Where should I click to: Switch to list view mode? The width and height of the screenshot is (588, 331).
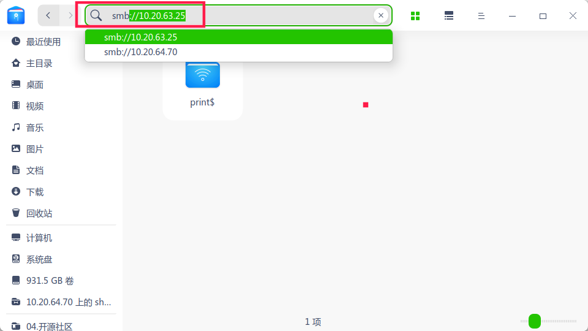448,16
